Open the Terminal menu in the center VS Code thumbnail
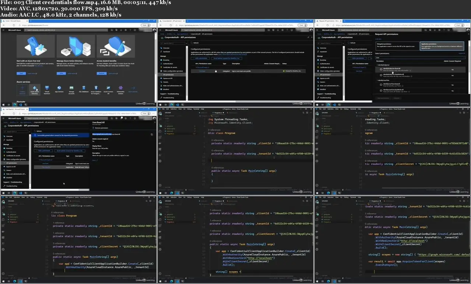This screenshot has width=471, height=284. point(197,109)
